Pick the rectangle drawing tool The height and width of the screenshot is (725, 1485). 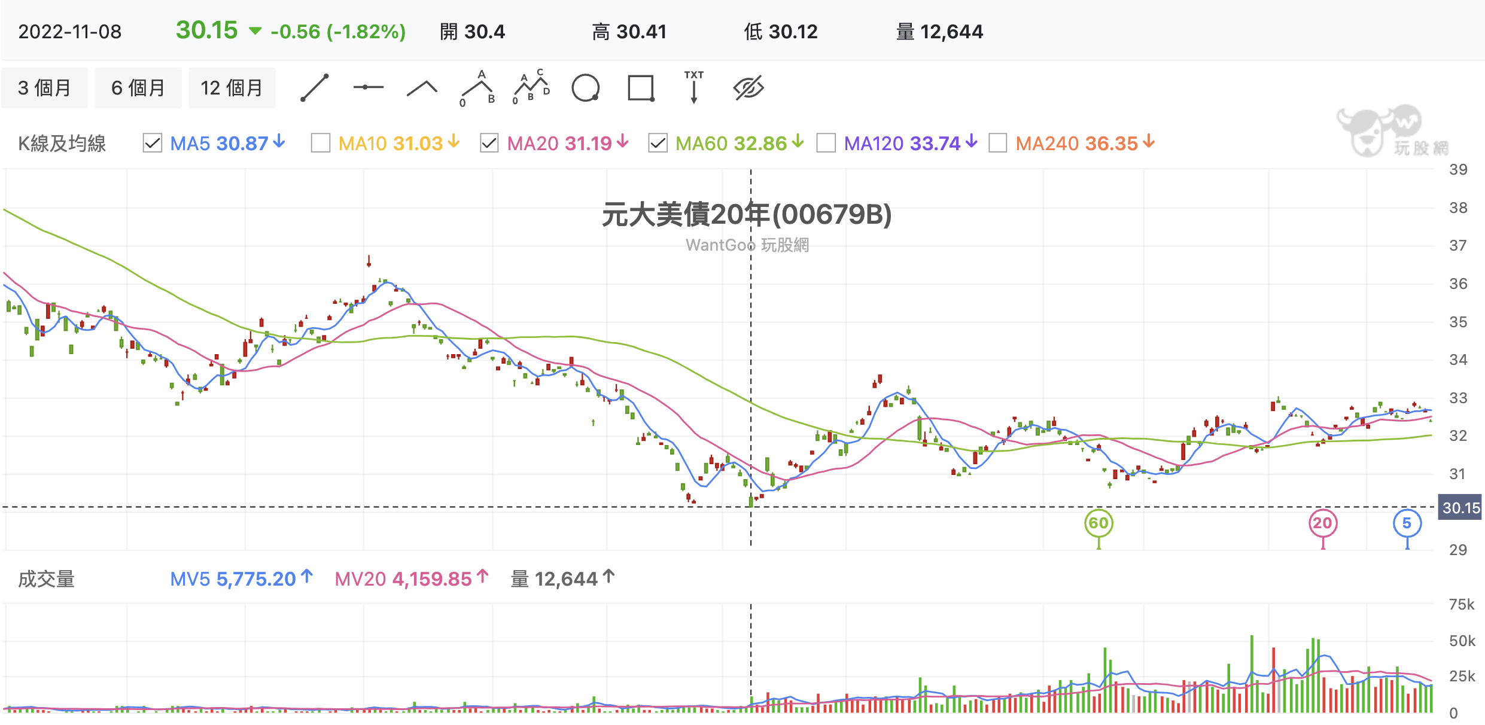[641, 89]
